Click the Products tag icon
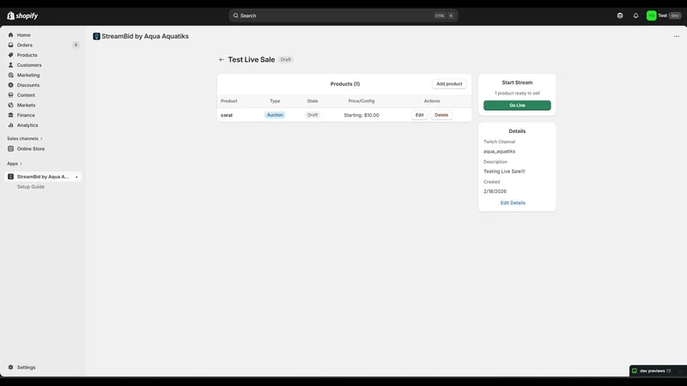Image resolution: width=687 pixels, height=386 pixels. [x=11, y=55]
